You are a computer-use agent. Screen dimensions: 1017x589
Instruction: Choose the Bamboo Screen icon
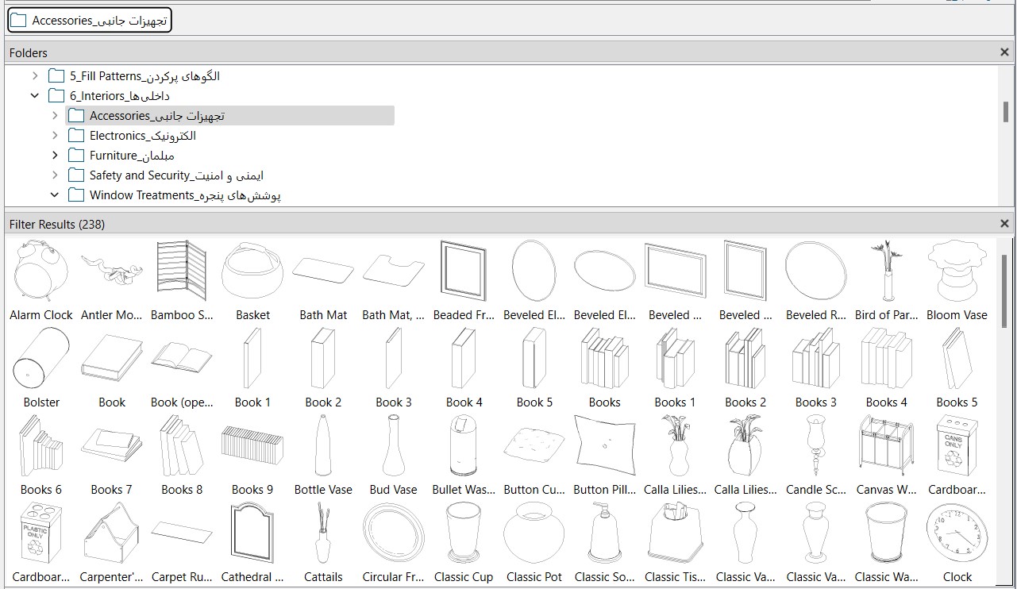click(182, 271)
